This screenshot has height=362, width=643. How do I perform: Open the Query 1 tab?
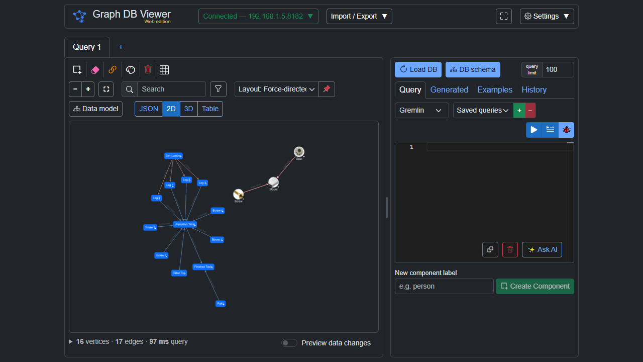coord(87,47)
